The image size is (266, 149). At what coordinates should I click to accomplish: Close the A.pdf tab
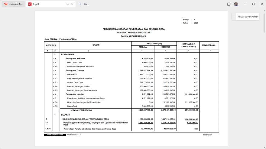[x=72, y=4]
